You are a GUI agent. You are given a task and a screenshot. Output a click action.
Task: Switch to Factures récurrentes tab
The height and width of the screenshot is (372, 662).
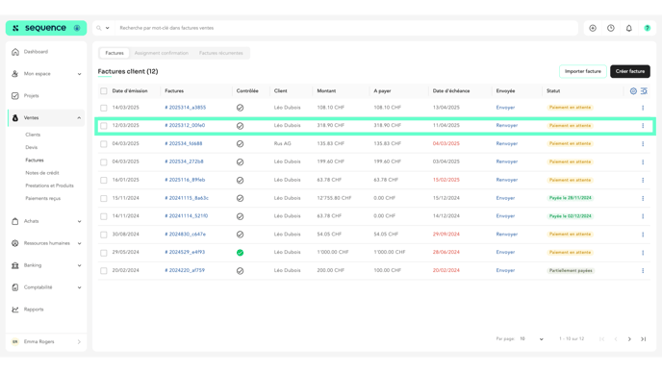click(x=220, y=53)
